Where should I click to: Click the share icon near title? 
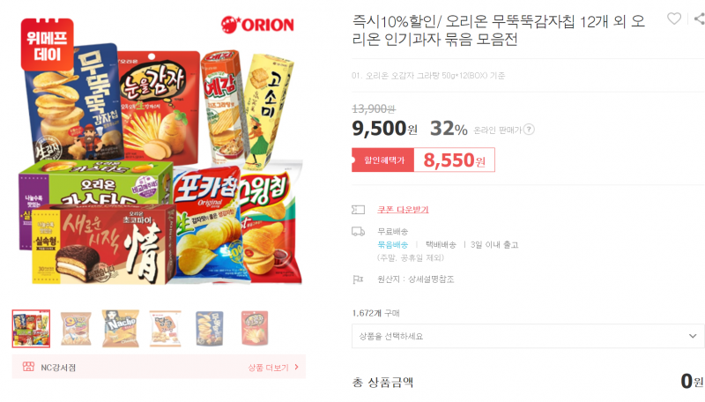[x=699, y=19]
